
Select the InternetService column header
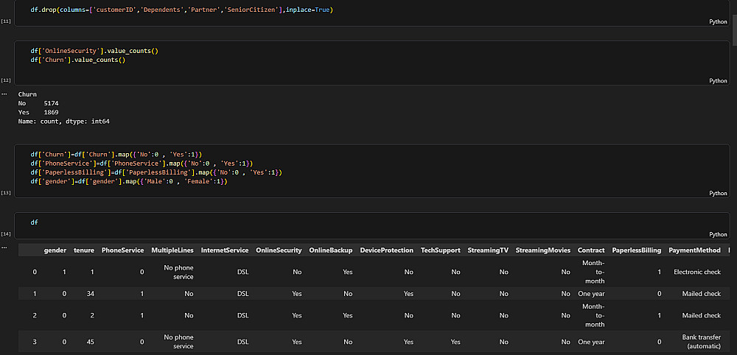click(x=225, y=250)
